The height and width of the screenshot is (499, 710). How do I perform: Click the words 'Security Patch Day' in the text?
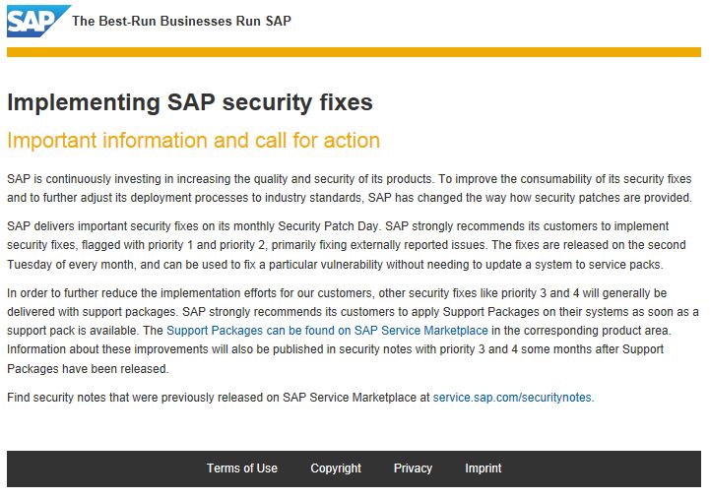(x=328, y=226)
